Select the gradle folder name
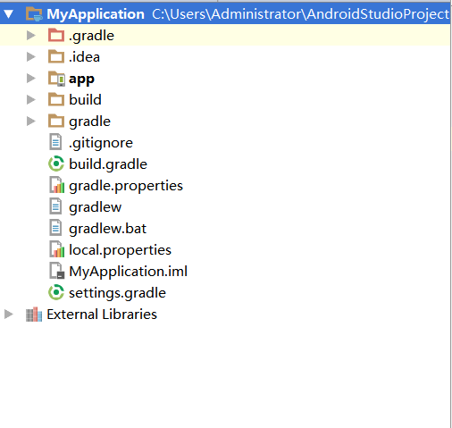The width and height of the screenshot is (452, 428). pyautogui.click(x=89, y=122)
